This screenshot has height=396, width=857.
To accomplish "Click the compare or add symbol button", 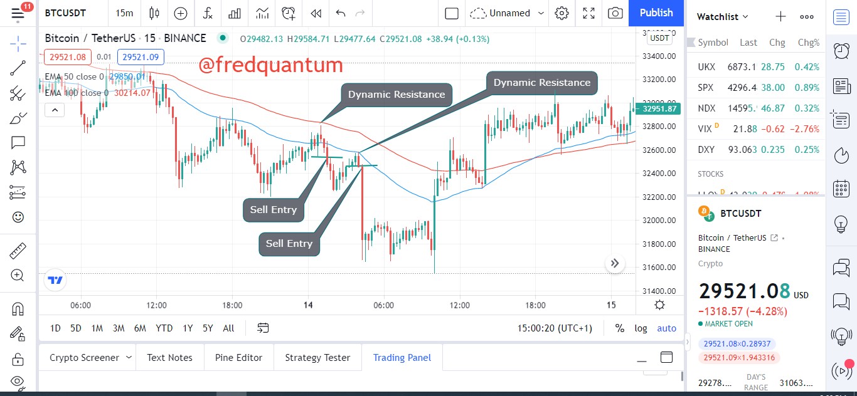I will point(181,13).
